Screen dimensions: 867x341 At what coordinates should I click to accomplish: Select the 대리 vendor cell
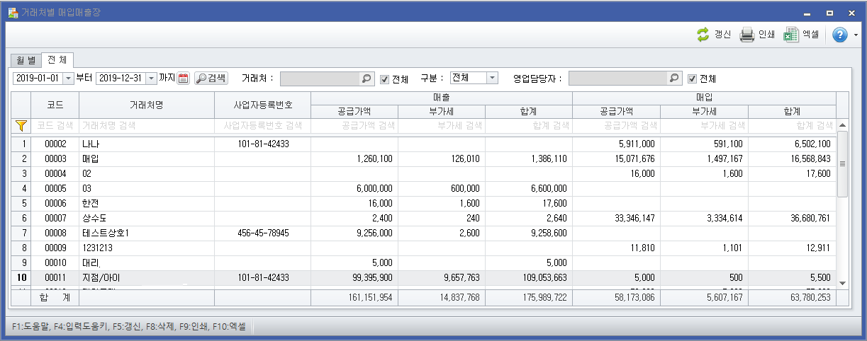pos(147,262)
